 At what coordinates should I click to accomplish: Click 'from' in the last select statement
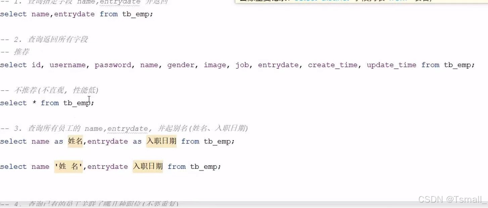[x=177, y=166]
